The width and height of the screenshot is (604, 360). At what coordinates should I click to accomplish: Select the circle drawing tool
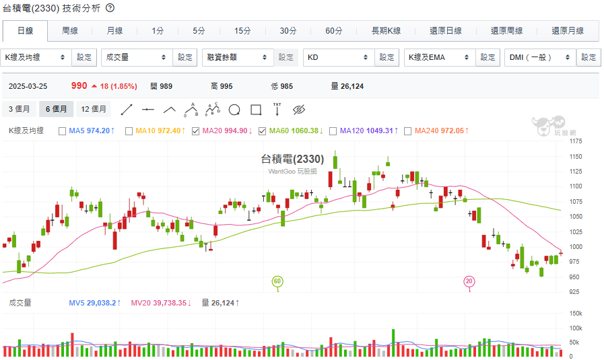pos(234,109)
